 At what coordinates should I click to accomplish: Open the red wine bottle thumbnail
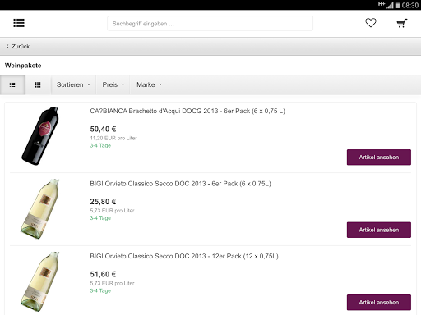coord(40,136)
